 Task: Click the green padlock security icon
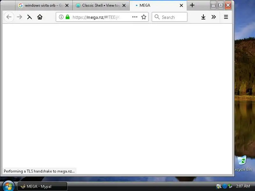[68, 17]
